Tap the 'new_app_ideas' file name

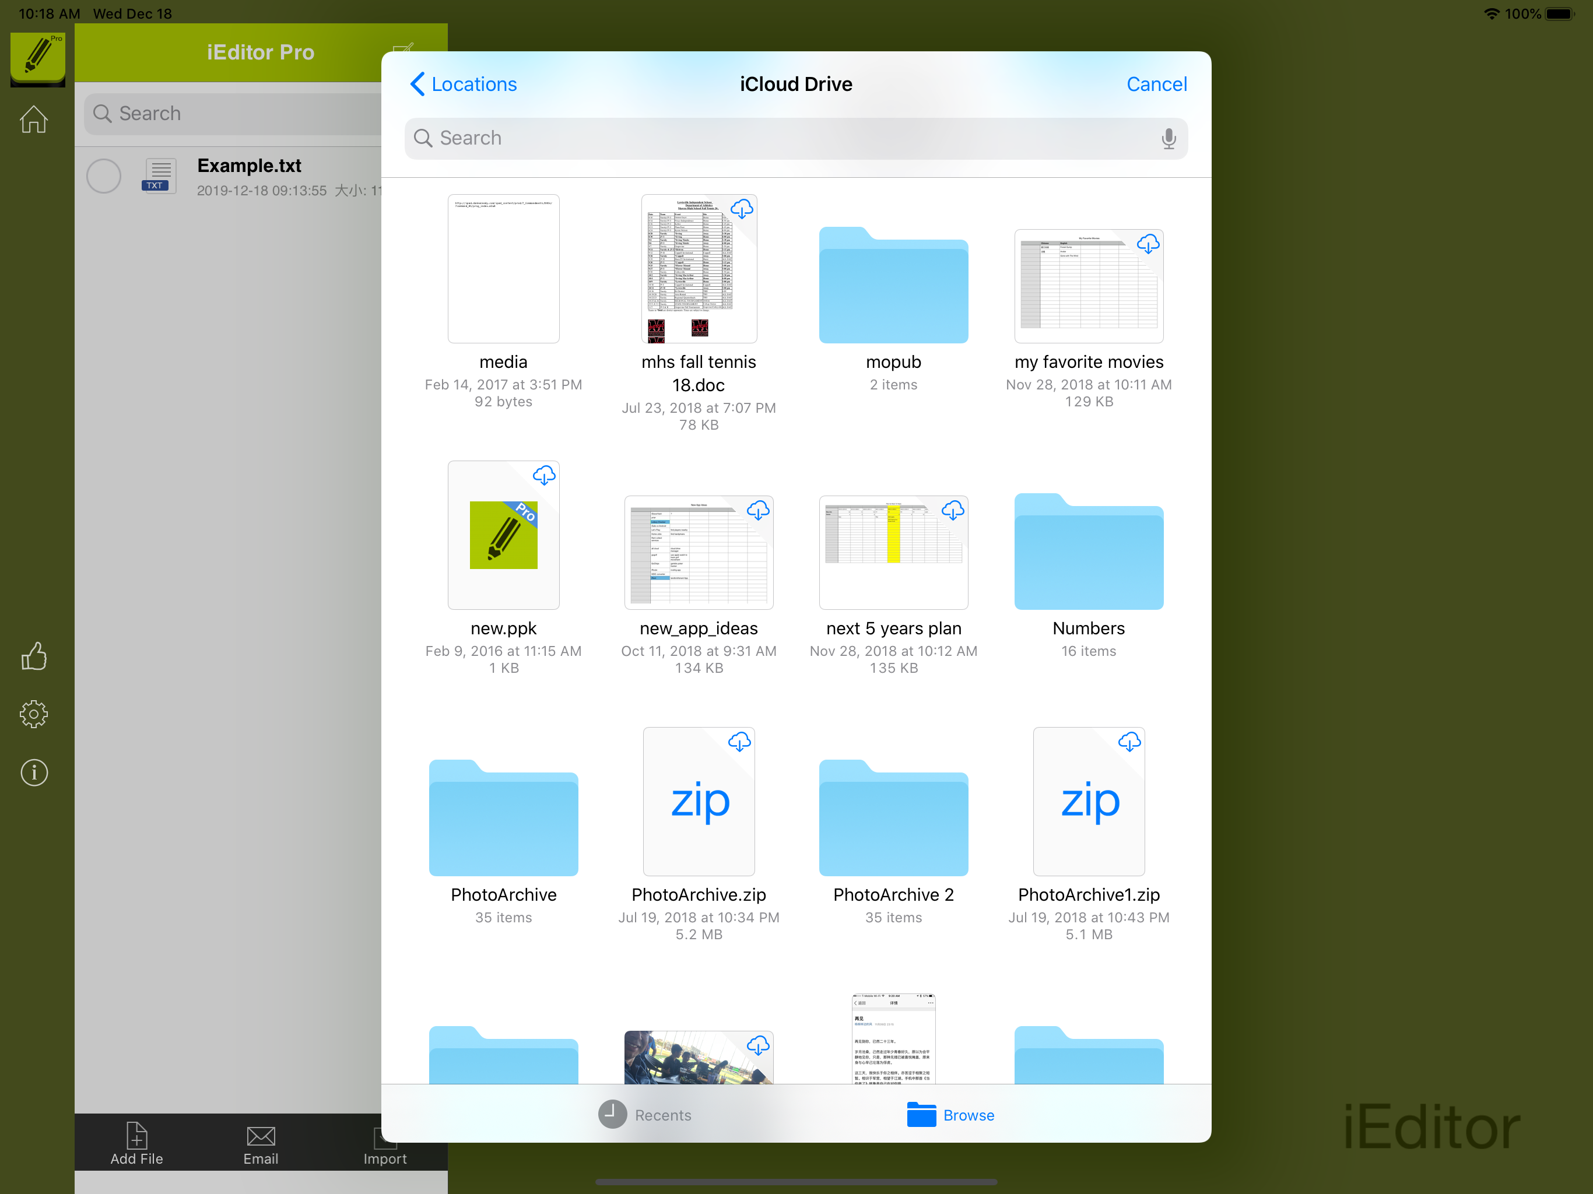point(699,628)
